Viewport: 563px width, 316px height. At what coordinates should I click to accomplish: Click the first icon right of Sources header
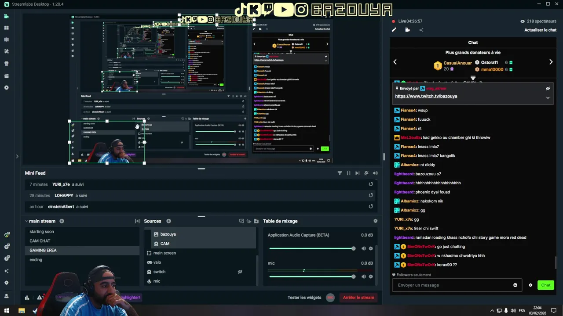241,221
